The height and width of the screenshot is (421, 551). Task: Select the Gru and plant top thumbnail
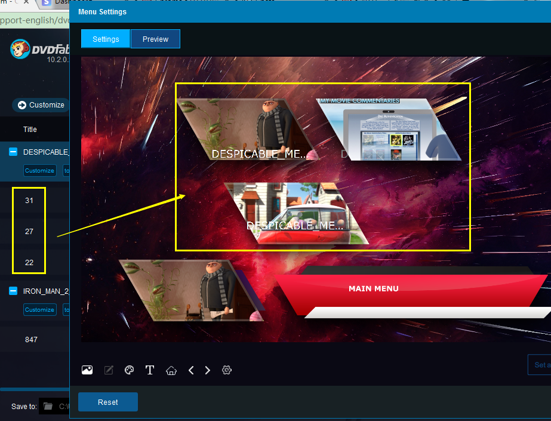click(x=248, y=130)
